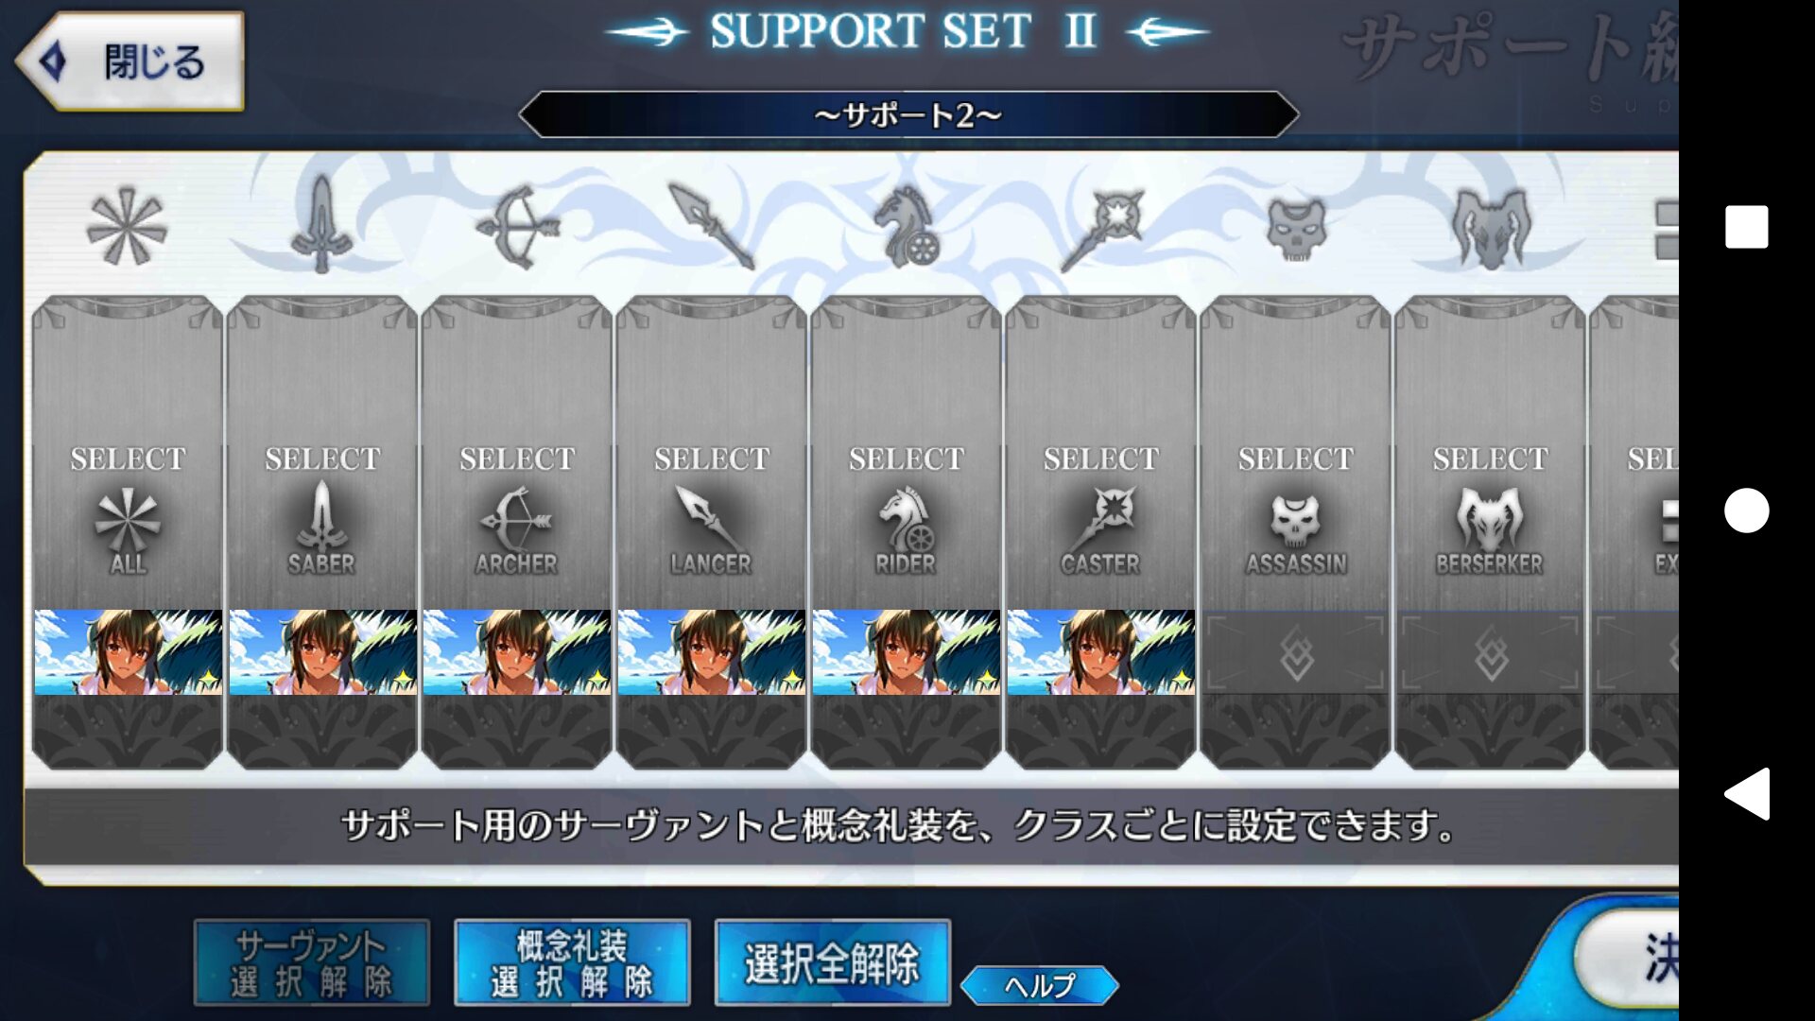Click the 閉じる close button

pos(130,61)
